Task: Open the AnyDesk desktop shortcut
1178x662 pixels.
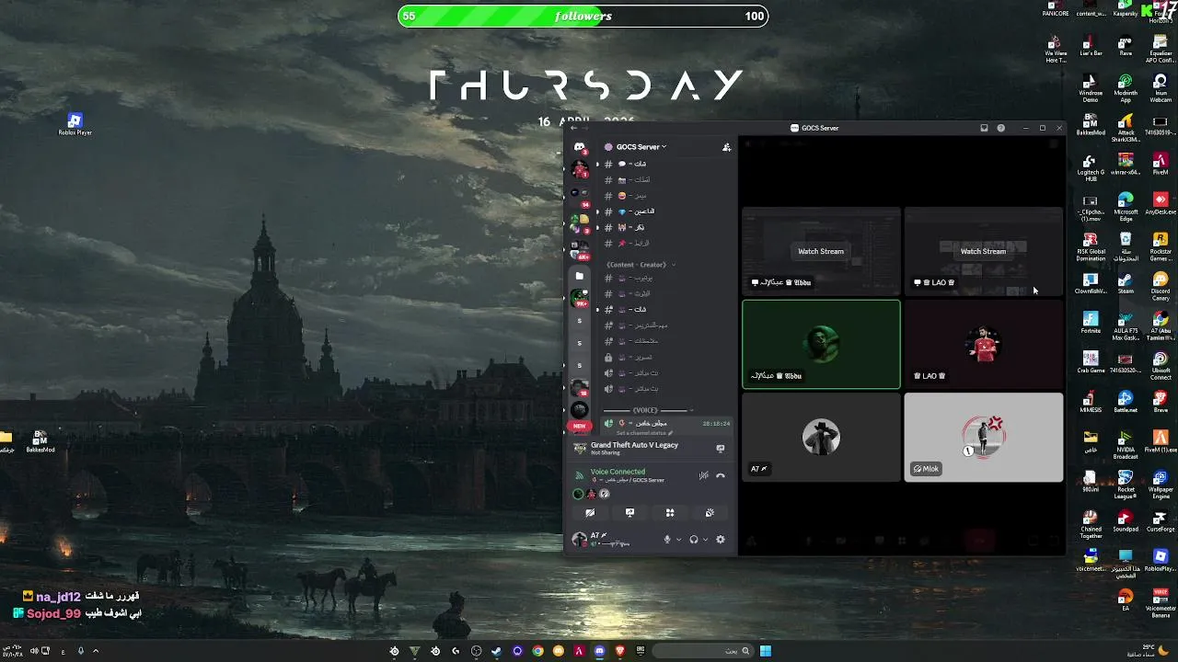Action: pos(1161,203)
